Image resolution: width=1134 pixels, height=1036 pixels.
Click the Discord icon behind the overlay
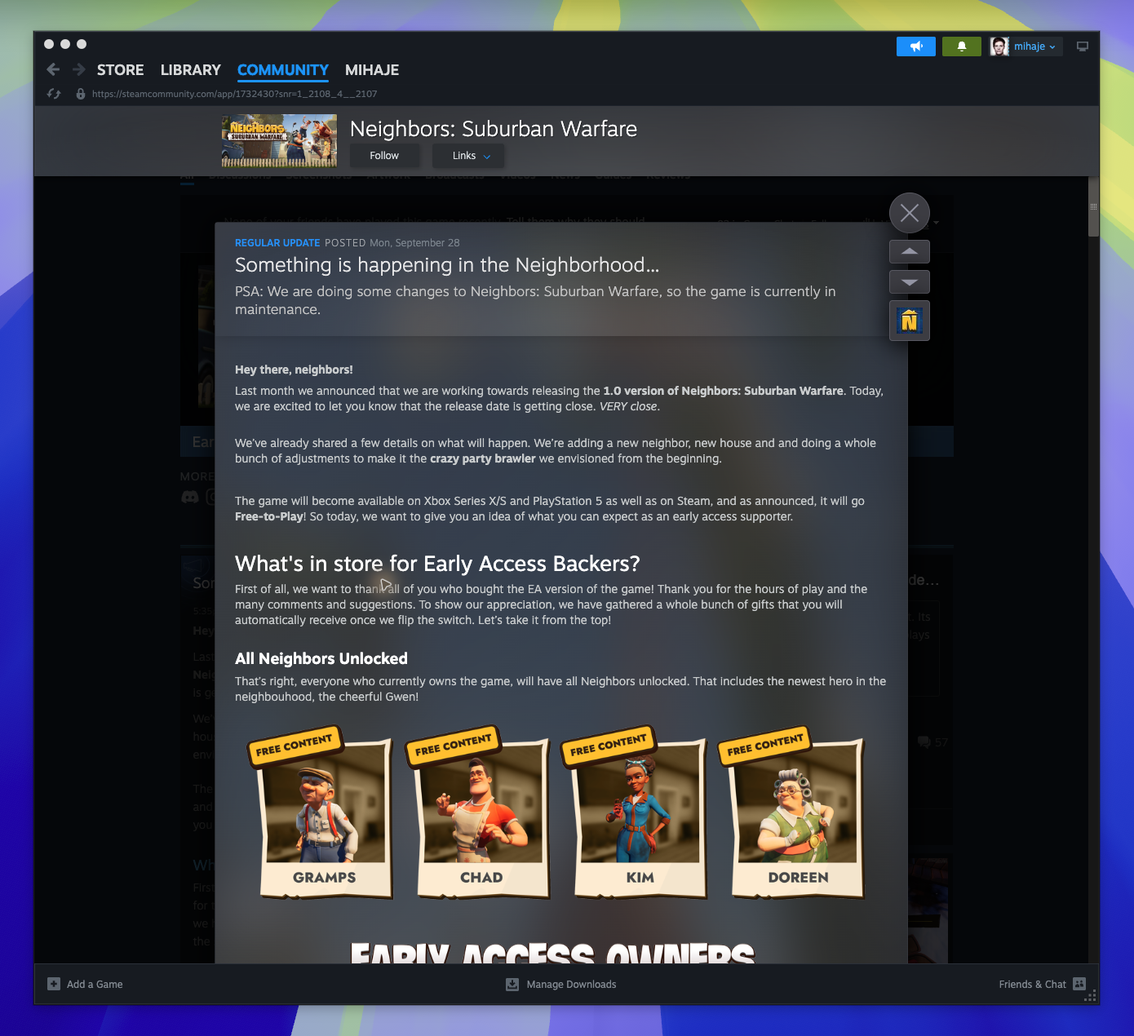190,497
